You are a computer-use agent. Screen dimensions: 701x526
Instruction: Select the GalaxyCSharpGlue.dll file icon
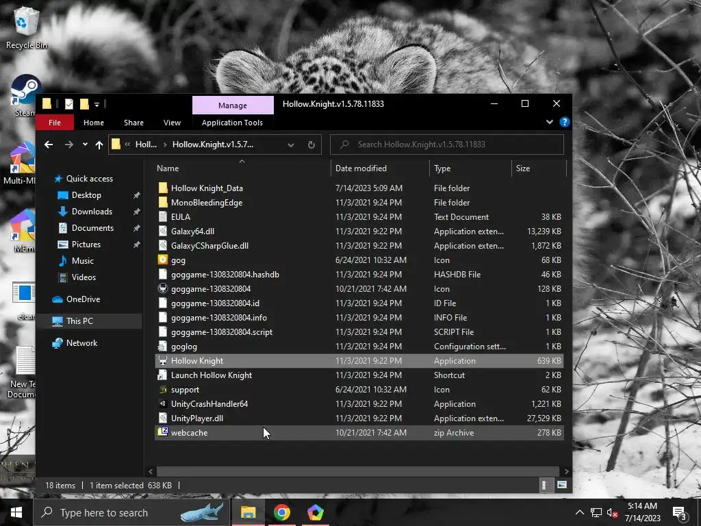[163, 246]
